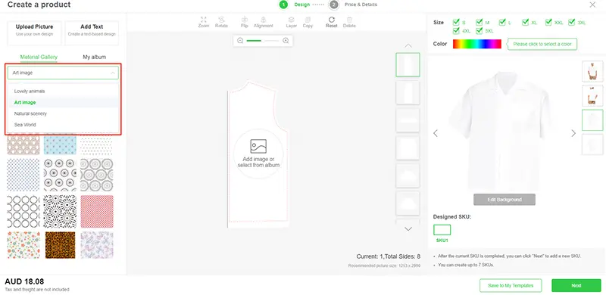Image resolution: width=606 pixels, height=295 pixels.
Task: Go to step 2 Price & Details
Action: click(353, 5)
